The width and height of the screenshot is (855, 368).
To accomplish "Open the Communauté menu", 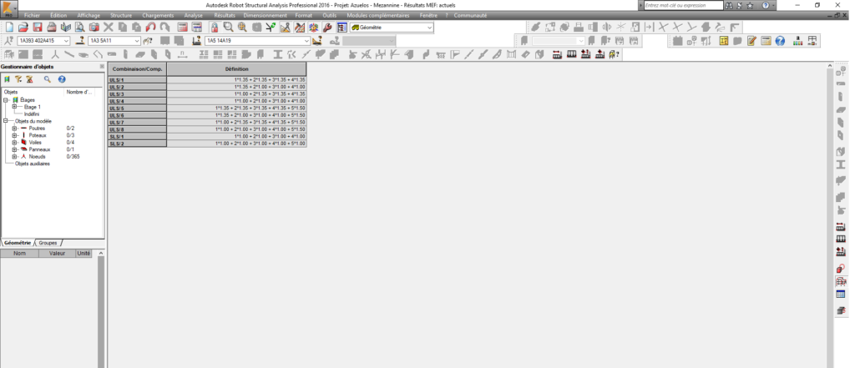I will (x=470, y=15).
